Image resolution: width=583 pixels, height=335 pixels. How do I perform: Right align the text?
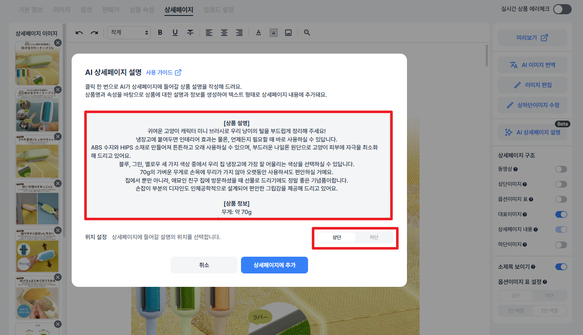(239, 32)
